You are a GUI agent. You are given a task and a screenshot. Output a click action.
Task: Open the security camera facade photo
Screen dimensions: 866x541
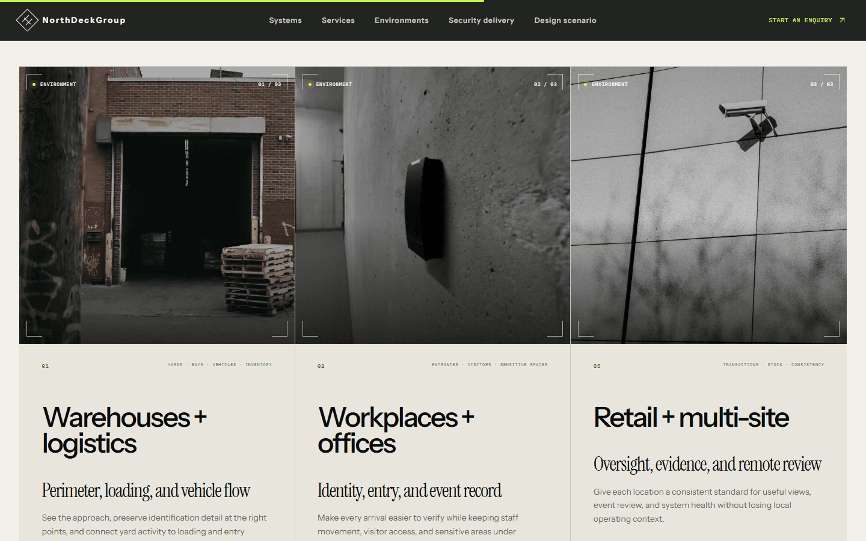tap(708, 205)
